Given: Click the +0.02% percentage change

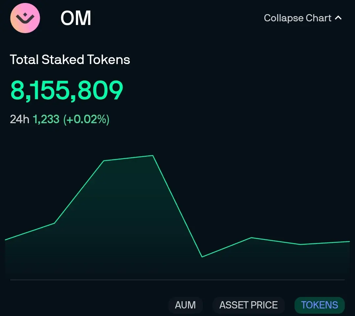Looking at the screenshot, I should tap(86, 119).
